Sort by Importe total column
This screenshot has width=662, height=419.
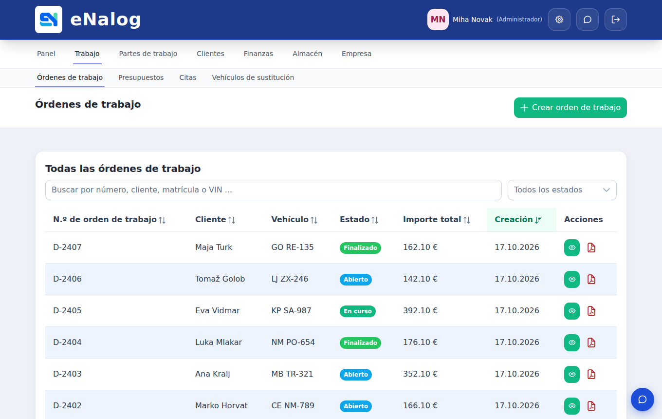[437, 220]
